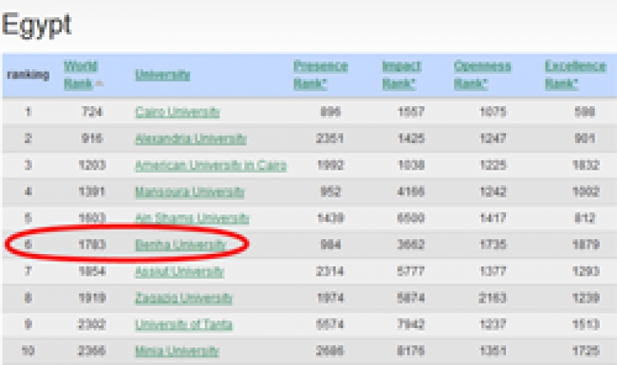Click impact rank 1557 in Cairo row
Viewport: 617px width, 365px height.
[x=411, y=112]
